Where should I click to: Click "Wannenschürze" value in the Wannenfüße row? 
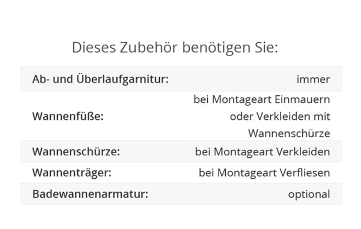[289, 133]
